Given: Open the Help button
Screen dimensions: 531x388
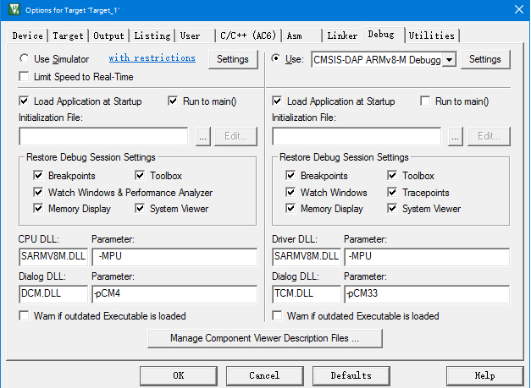Looking at the screenshot, I should click(484, 376).
